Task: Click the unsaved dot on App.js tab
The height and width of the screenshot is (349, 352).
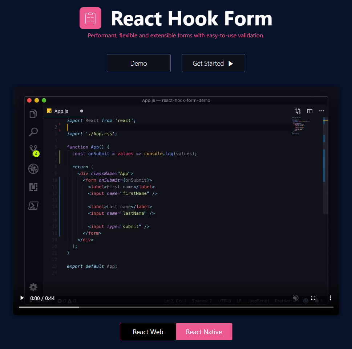Action: (82, 111)
